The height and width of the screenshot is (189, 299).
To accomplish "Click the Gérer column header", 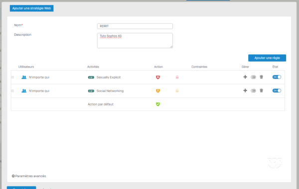I will 245,67.
